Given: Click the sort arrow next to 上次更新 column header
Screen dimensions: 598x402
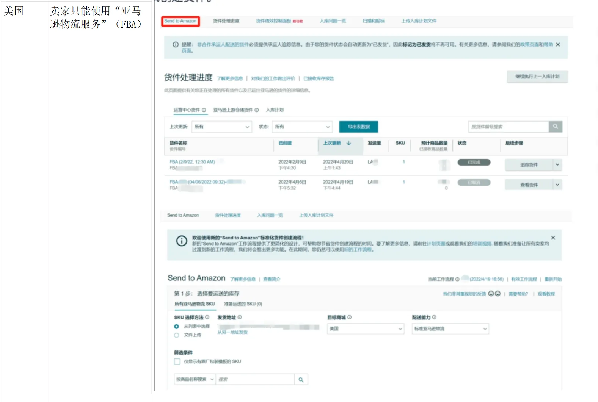Looking at the screenshot, I should tap(348, 143).
